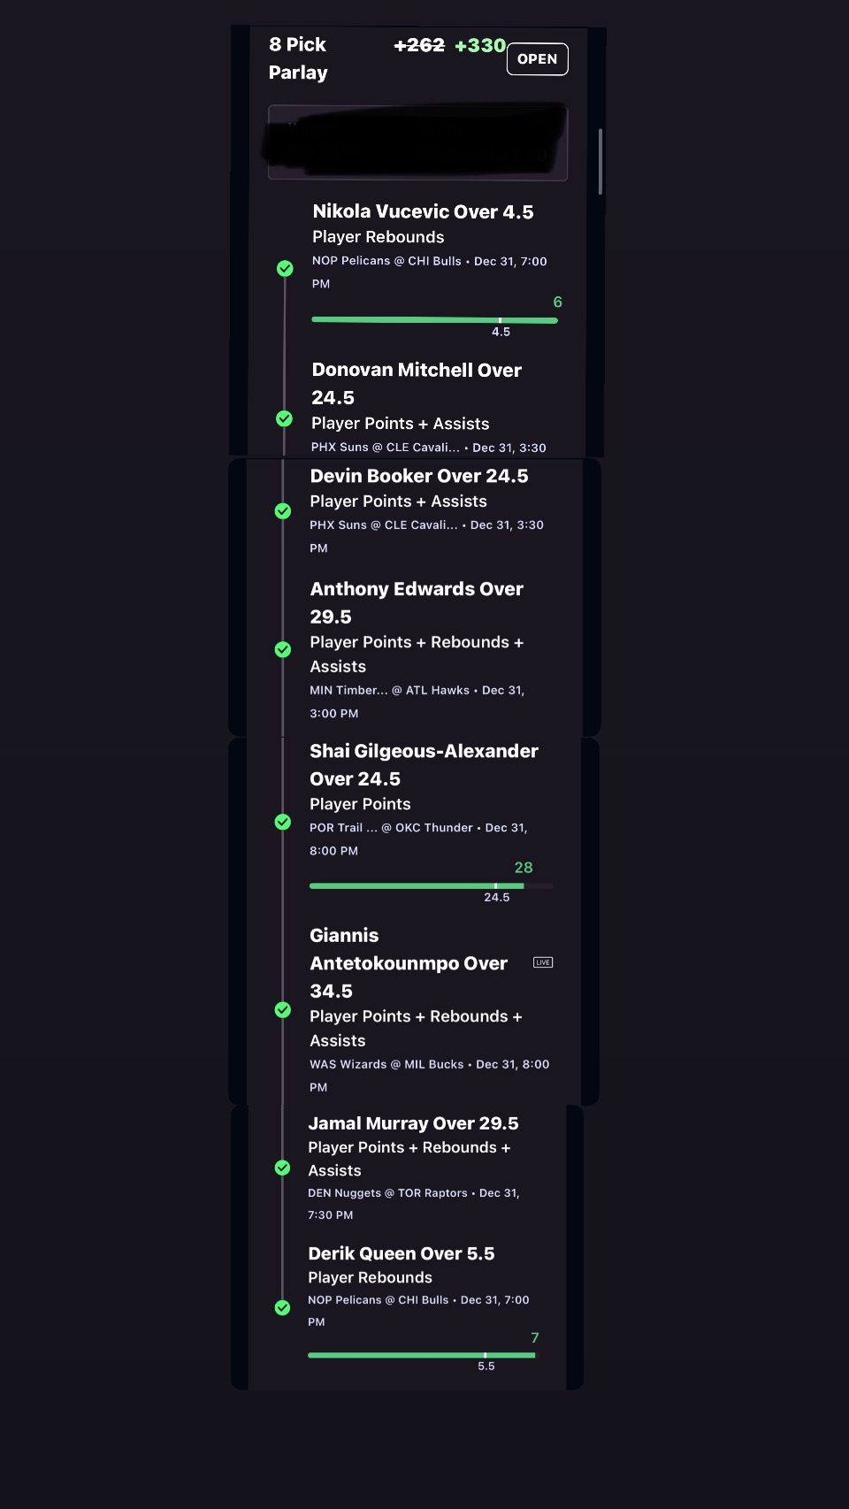Click the check mark next to Jamal Murray

[282, 1168]
